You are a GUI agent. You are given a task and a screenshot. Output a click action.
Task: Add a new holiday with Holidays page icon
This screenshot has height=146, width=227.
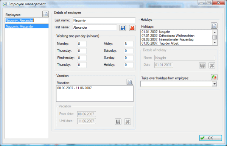pyautogui.click(x=214, y=26)
